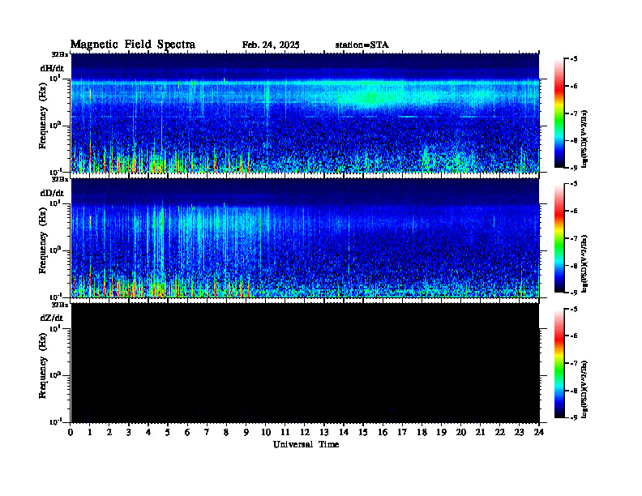Image resolution: width=642 pixels, height=496 pixels.
Task: Click hour 12 on the Universal Time axis
Action: [x=305, y=432]
